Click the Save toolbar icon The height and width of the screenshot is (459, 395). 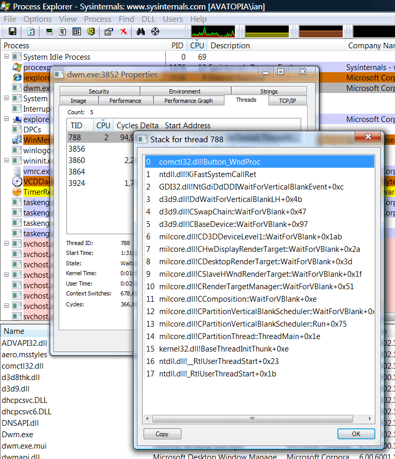click(12, 32)
